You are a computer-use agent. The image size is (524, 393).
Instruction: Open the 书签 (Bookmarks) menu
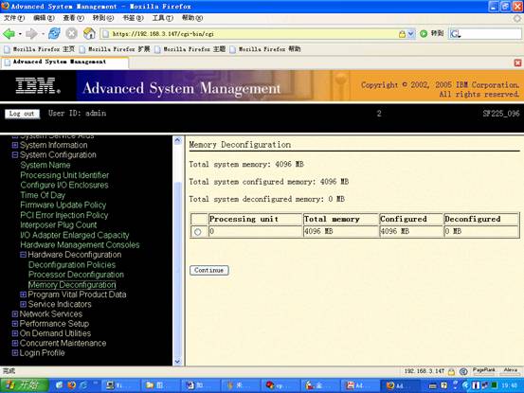point(133,18)
